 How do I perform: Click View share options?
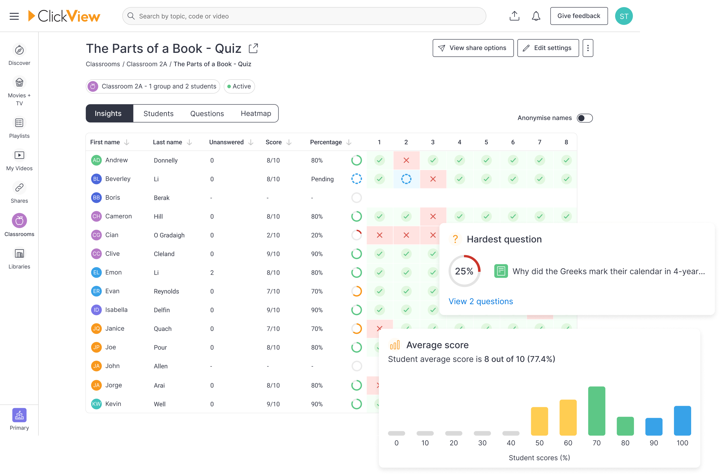(473, 48)
